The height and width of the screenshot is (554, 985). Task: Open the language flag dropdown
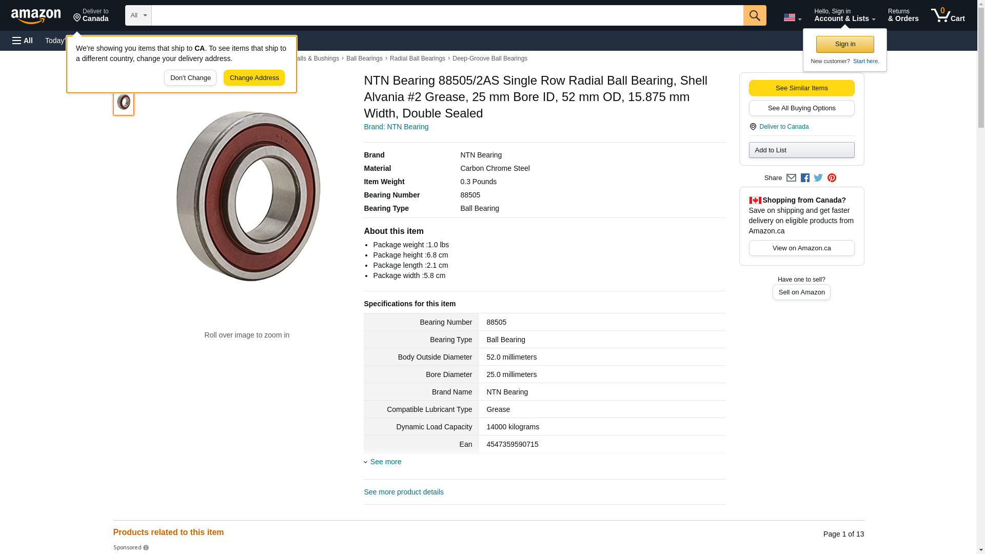[x=792, y=17]
